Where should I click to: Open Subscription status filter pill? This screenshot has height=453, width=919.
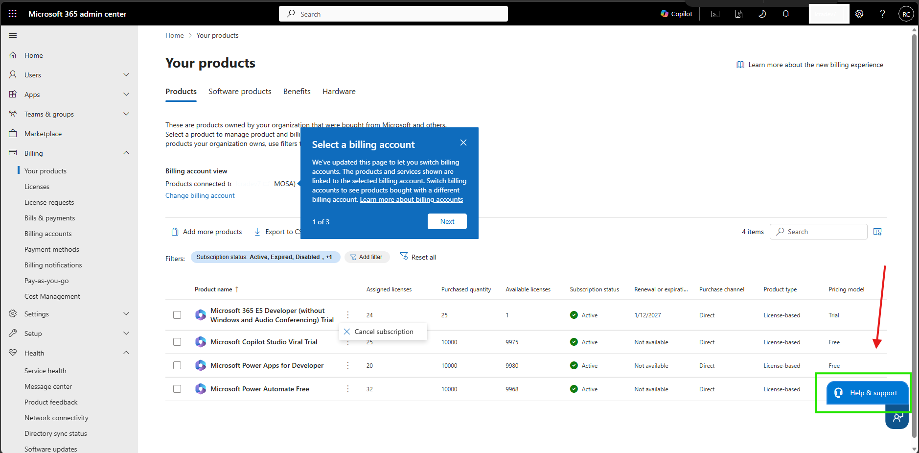click(x=265, y=257)
